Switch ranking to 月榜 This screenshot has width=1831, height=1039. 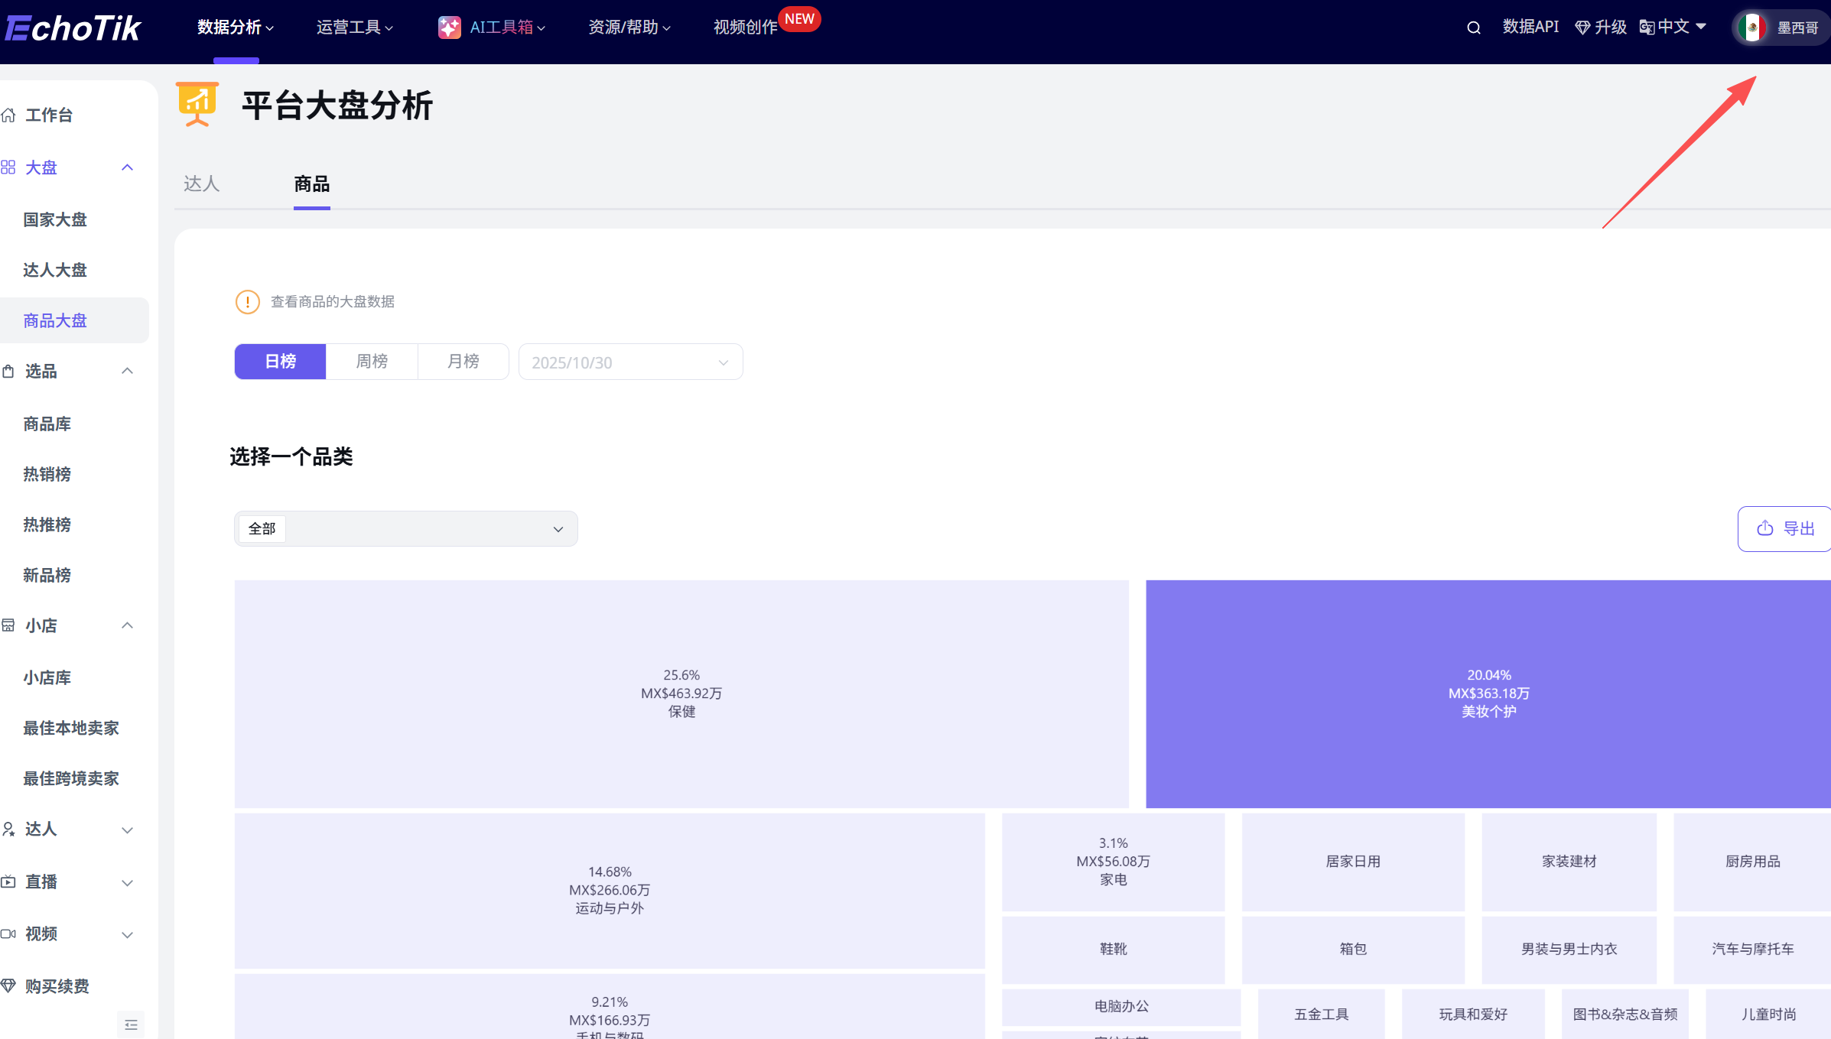[x=463, y=361]
